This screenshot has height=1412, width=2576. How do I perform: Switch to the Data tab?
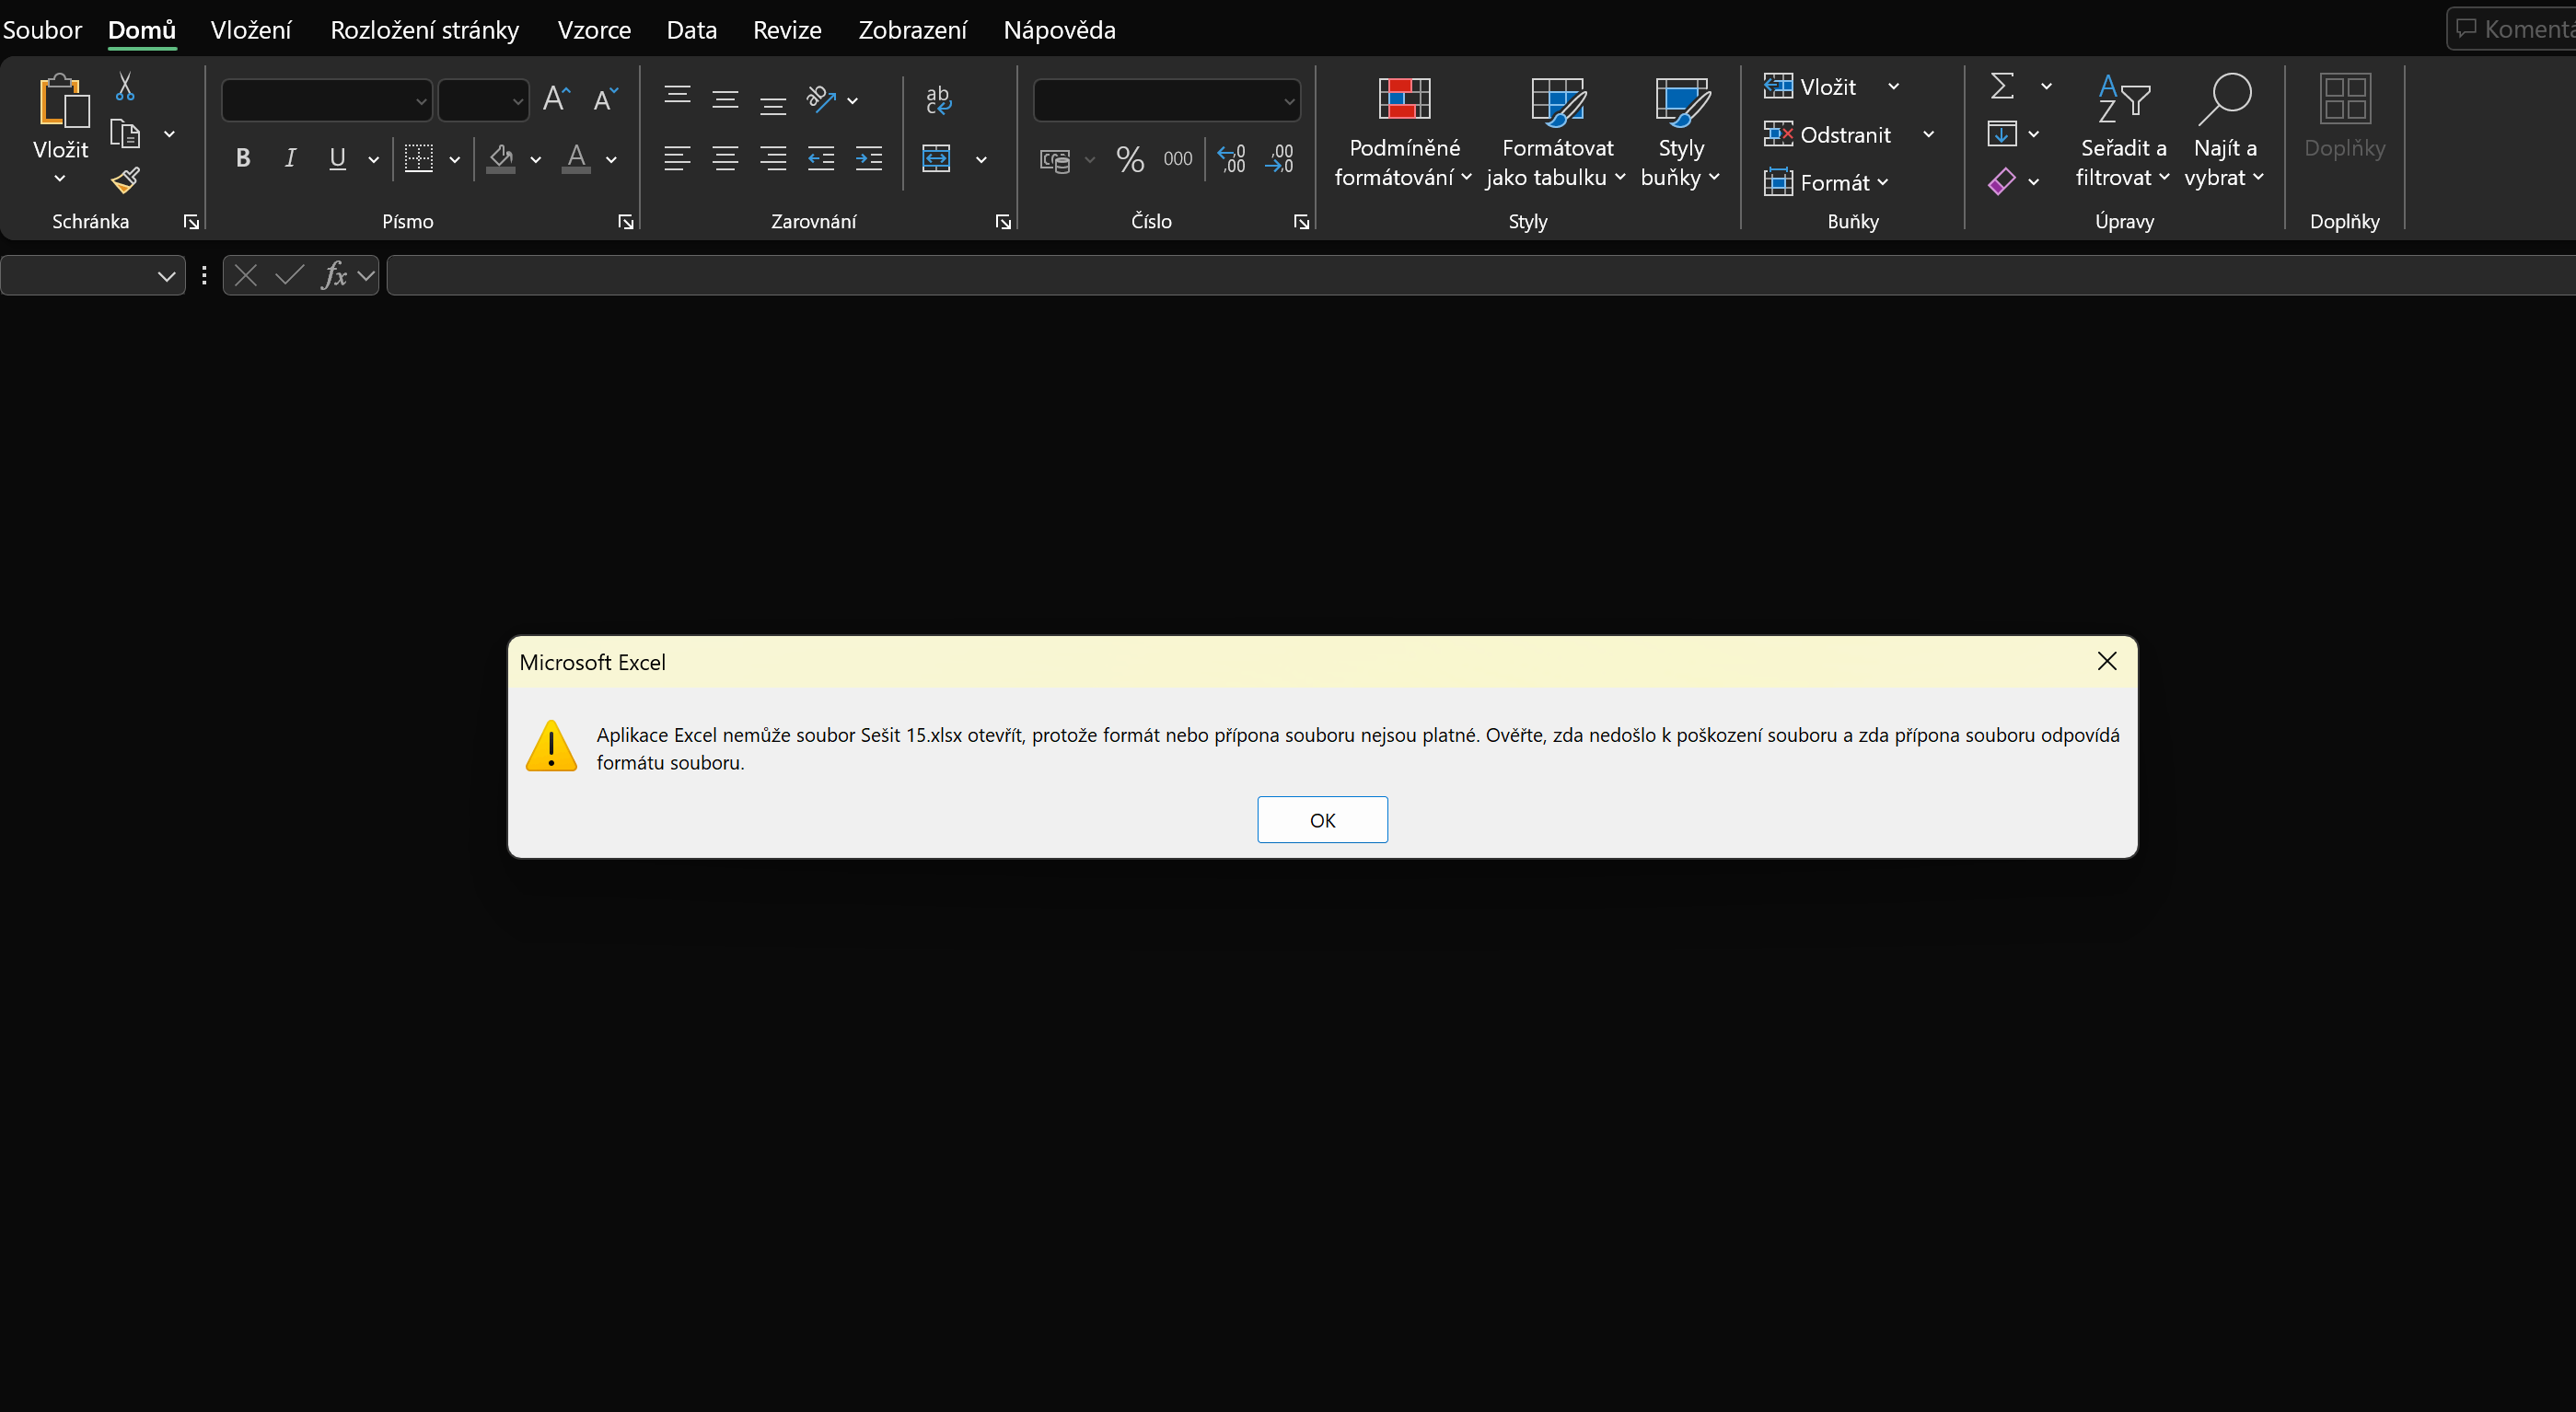click(692, 30)
